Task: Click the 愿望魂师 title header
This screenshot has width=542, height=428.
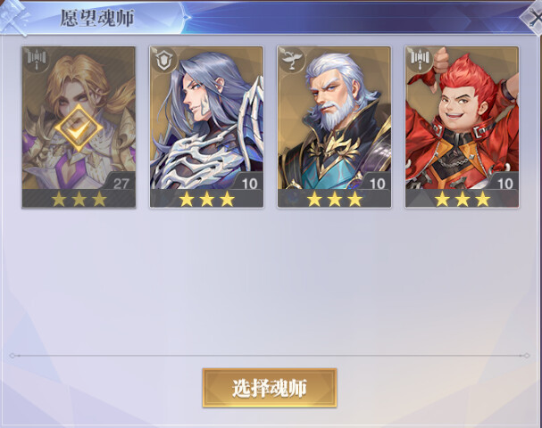Action: (97, 18)
